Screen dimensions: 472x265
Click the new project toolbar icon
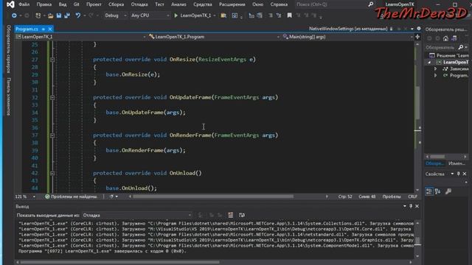[38, 15]
